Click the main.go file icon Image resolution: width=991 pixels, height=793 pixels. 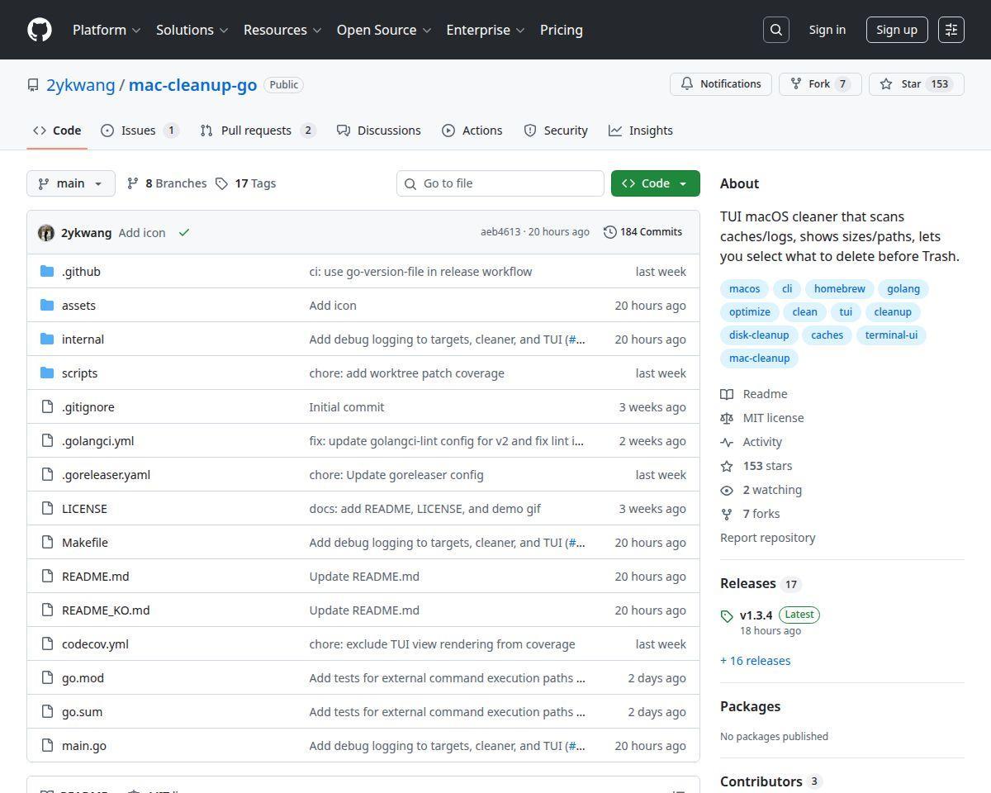tap(47, 745)
